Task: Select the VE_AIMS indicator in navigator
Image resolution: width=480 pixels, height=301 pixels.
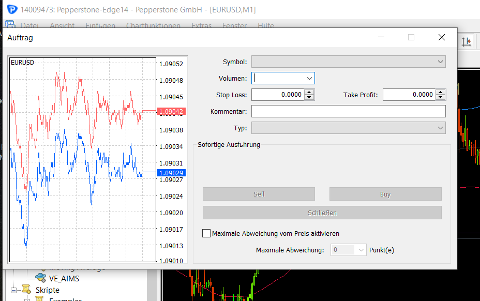Action: pos(64,279)
